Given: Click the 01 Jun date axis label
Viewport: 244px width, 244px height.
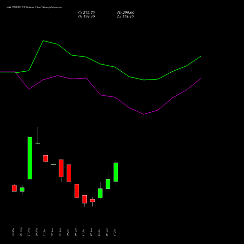Looking at the screenshot, I should click(x=44, y=232).
